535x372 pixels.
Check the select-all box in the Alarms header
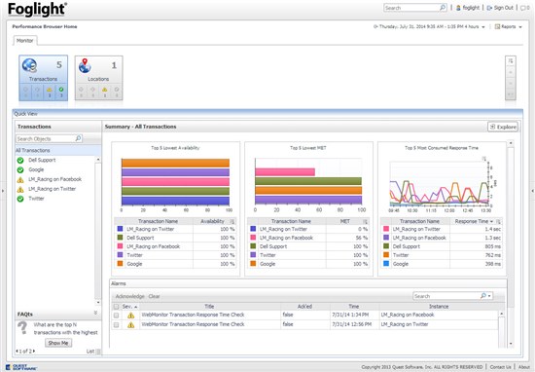pos(116,307)
